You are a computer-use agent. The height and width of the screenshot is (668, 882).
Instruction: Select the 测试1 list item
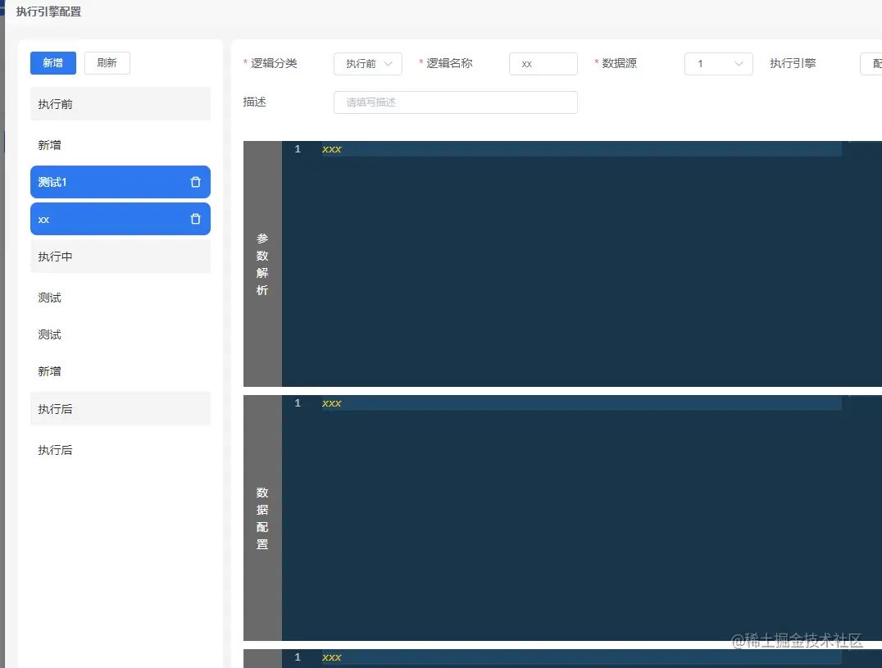pos(120,182)
